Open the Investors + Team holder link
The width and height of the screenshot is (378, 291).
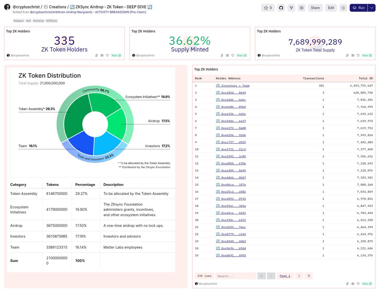[x=235, y=86]
